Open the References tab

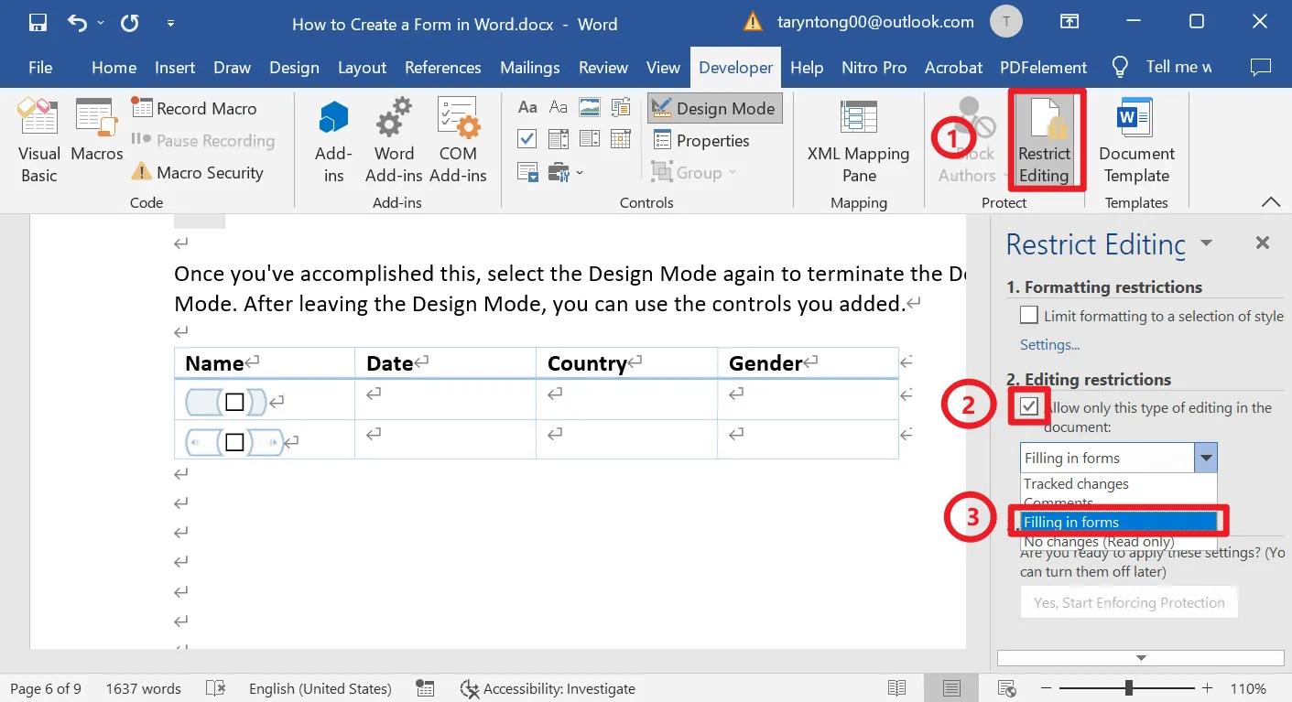[x=443, y=67]
